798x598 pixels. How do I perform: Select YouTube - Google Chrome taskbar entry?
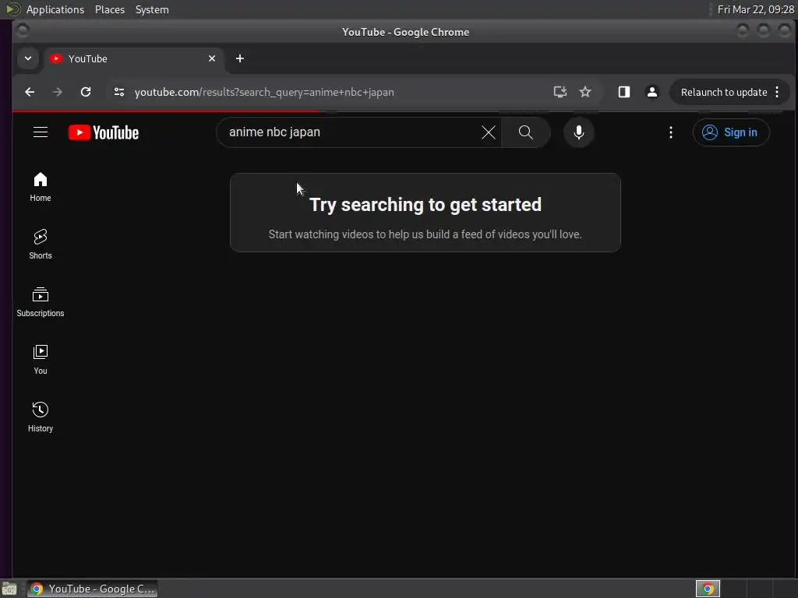click(93, 589)
